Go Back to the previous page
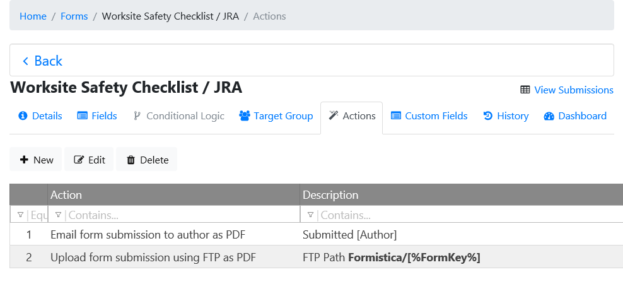This screenshot has height=284, width=623. [x=42, y=61]
